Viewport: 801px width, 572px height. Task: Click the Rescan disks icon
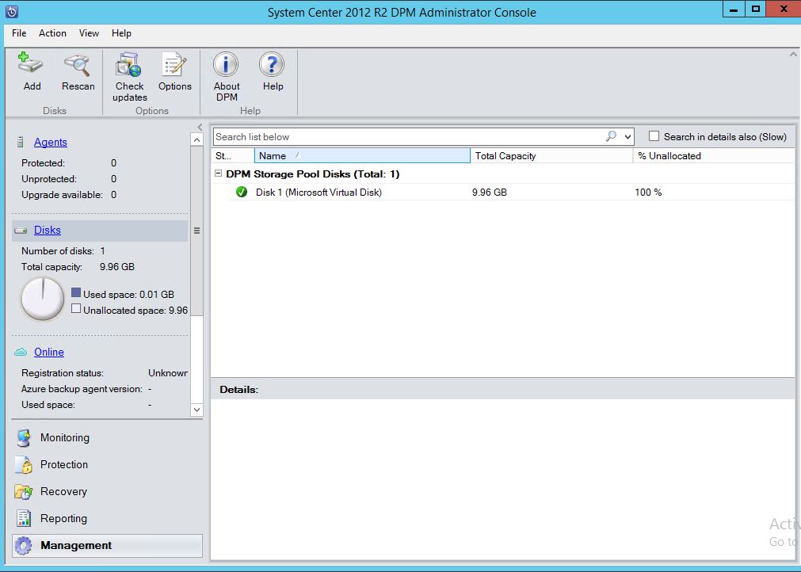(x=77, y=64)
